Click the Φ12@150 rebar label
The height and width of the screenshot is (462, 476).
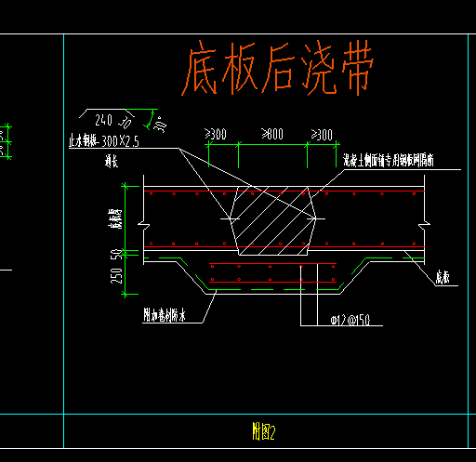(350, 320)
